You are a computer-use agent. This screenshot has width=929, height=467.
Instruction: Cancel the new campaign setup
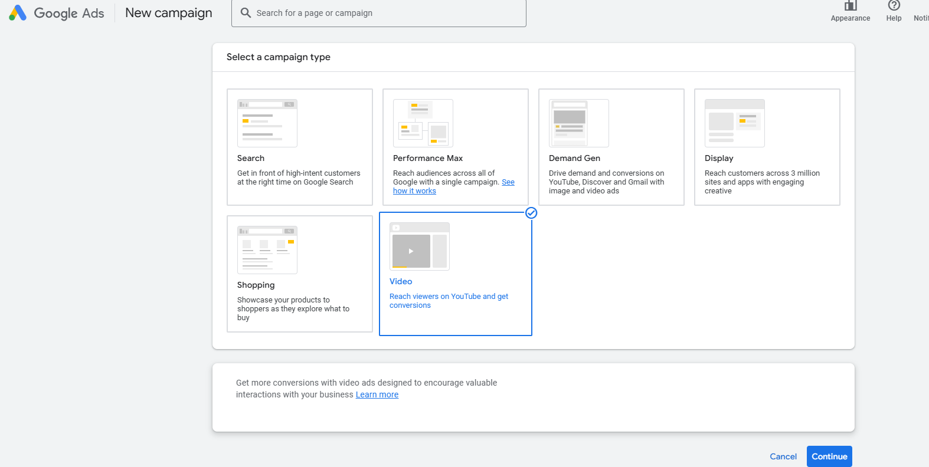pos(783,456)
